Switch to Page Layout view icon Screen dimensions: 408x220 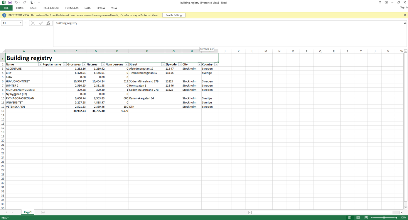point(358,218)
